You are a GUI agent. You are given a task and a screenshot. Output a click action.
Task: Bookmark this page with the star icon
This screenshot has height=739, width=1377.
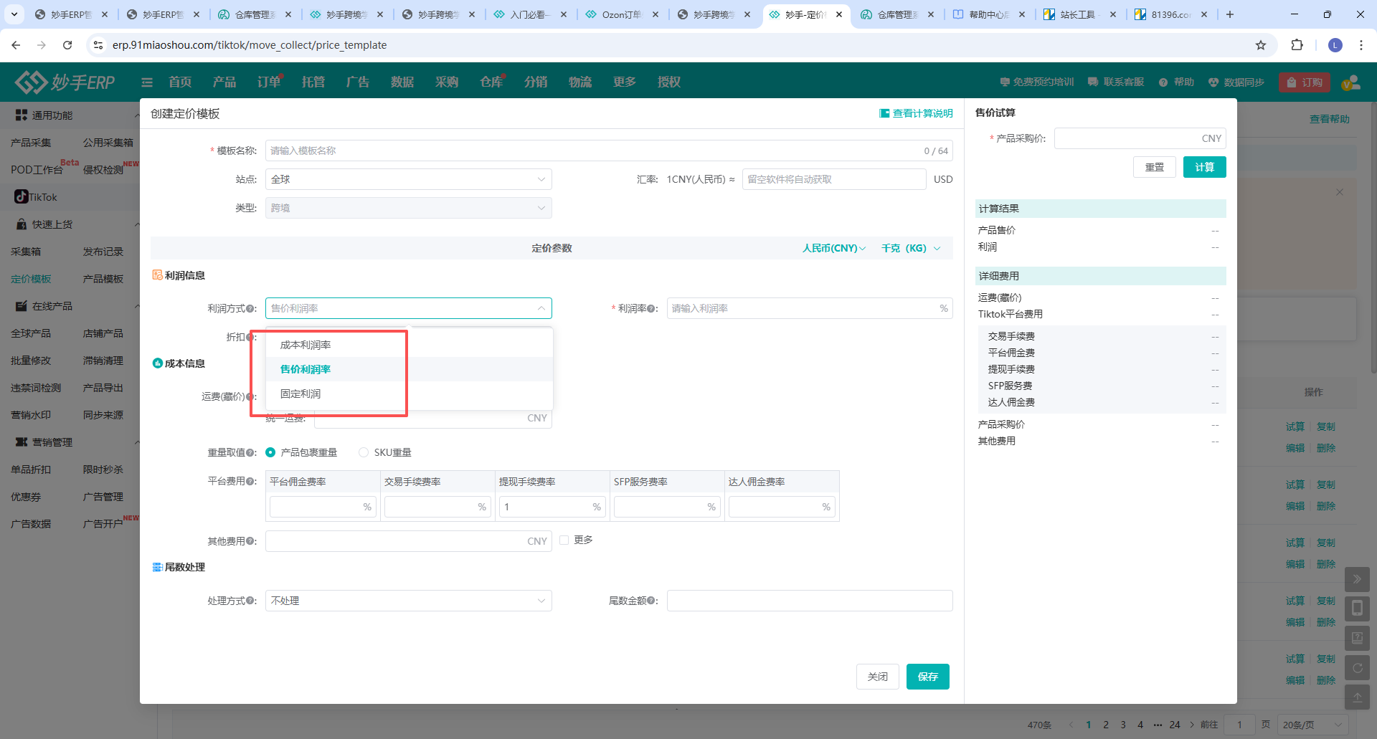point(1260,45)
